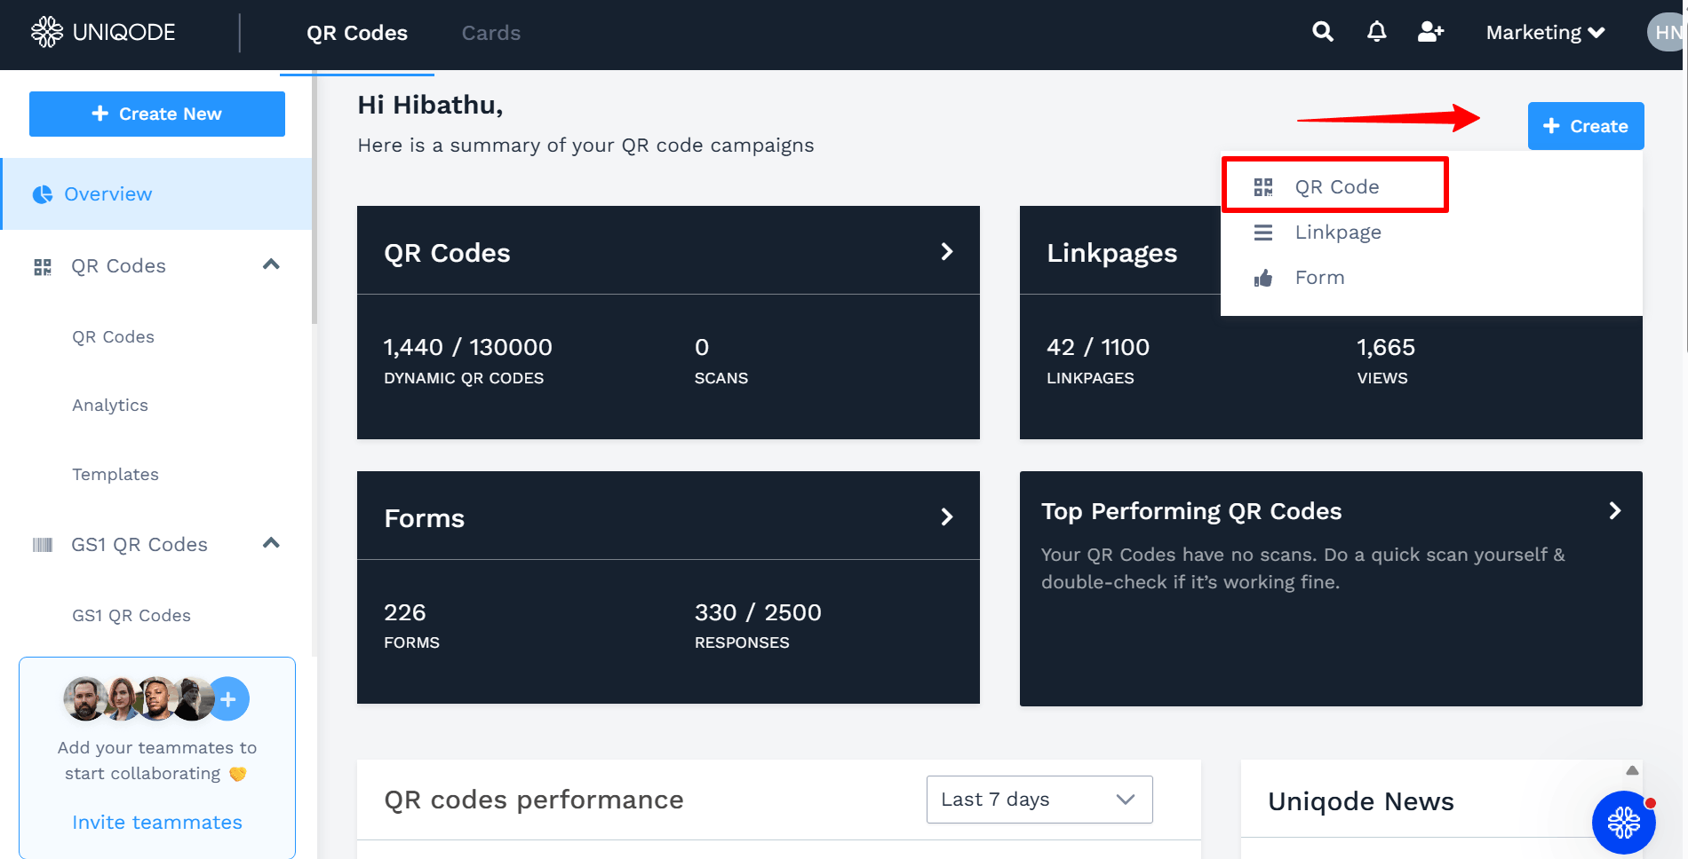Open the Last 7 days dropdown
1688x859 pixels.
(x=1039, y=800)
